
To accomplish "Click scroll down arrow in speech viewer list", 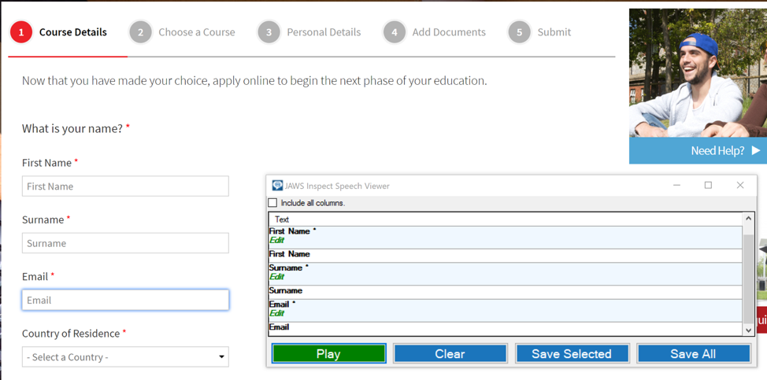I will tap(748, 330).
